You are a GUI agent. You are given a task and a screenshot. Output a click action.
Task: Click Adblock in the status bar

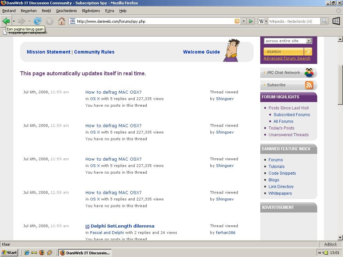click(331, 244)
